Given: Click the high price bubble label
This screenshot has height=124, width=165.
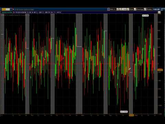Looking at the screenshot, I should point(145,15).
